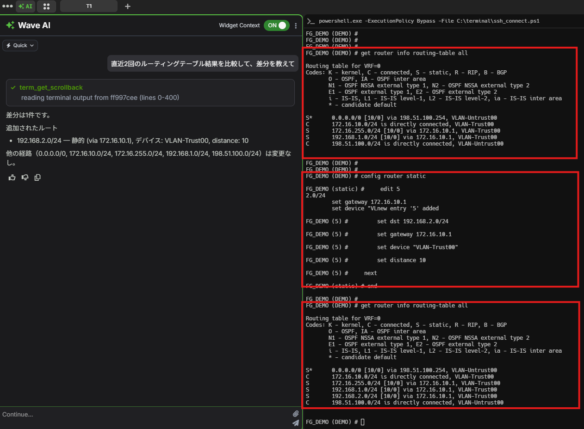The image size is (584, 429).
Task: Open the Wave AI kebab options menu
Action: click(x=296, y=26)
